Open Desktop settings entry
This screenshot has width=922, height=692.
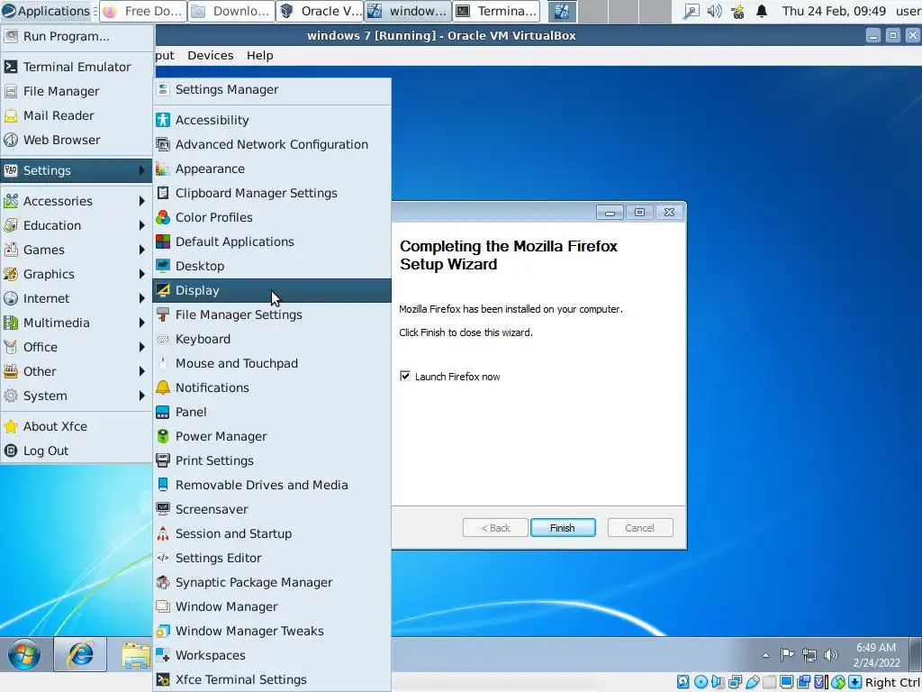point(272,266)
